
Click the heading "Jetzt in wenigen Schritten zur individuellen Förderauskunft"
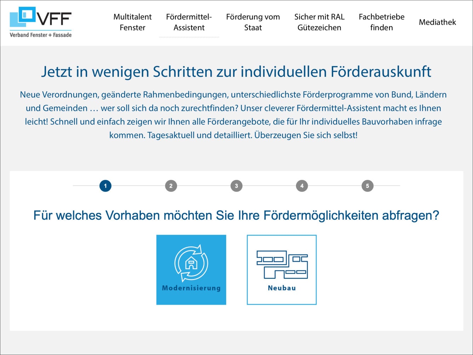236,72
